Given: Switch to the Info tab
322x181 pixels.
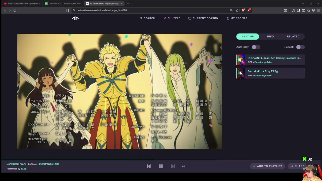Looking at the screenshot, I should [x=270, y=36].
